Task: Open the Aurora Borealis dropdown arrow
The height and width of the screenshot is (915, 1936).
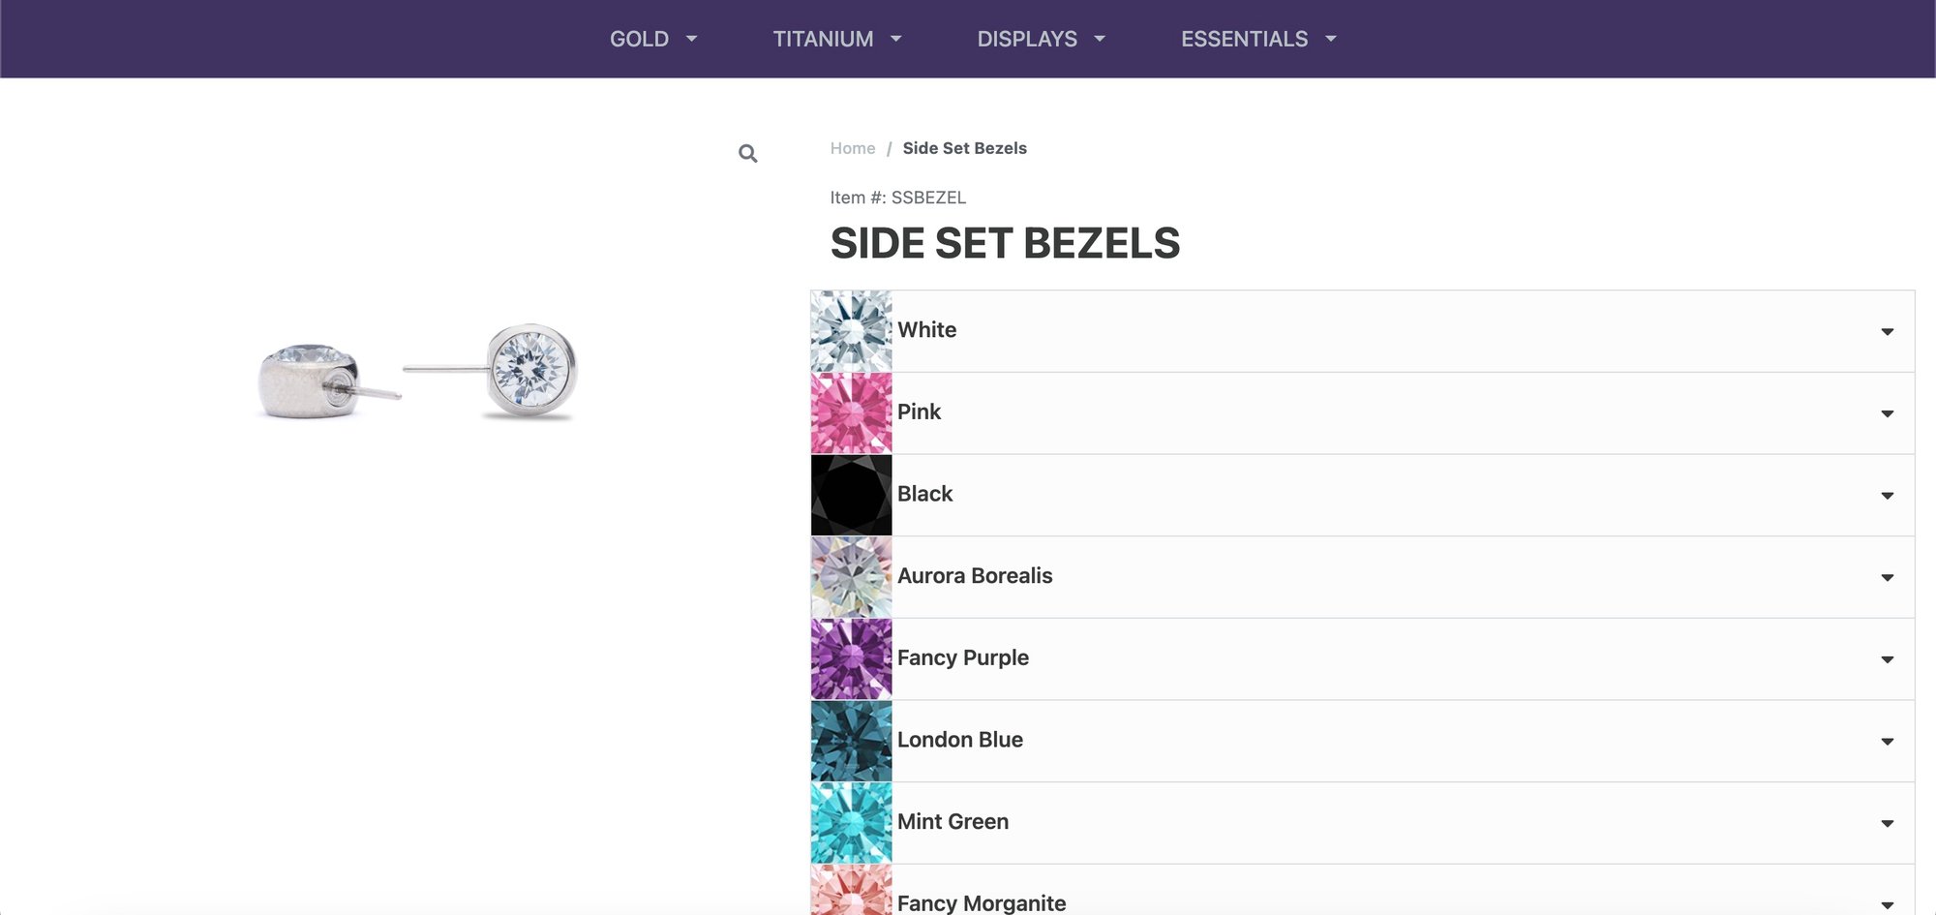Action: click(x=1887, y=578)
